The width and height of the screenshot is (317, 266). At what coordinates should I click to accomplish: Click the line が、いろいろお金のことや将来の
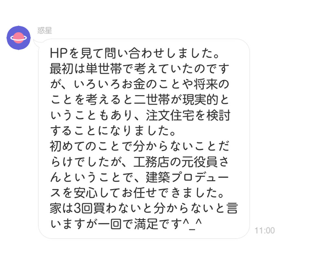click(139, 84)
